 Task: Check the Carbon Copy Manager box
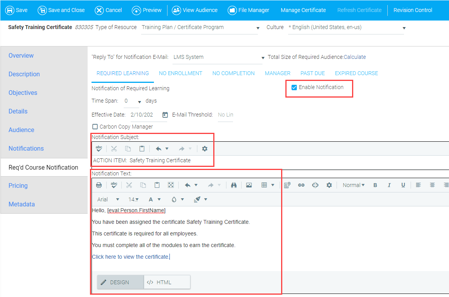tap(95, 127)
